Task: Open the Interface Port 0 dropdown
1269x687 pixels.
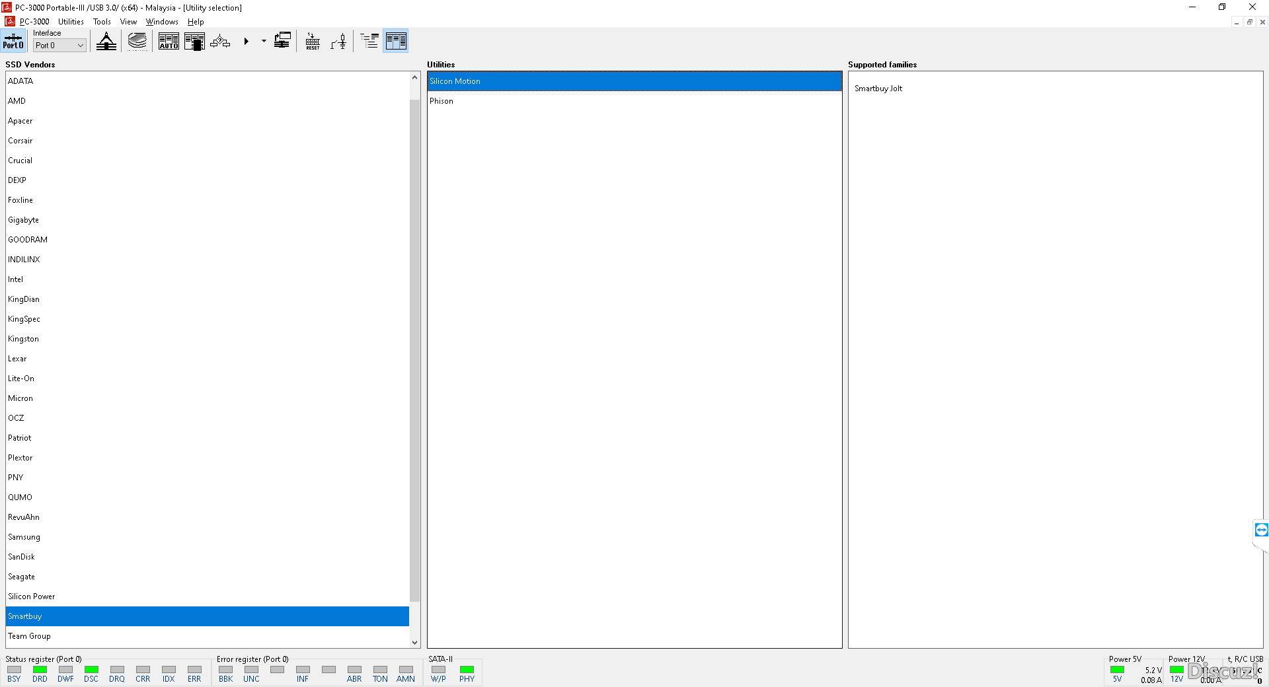Action: (x=59, y=46)
